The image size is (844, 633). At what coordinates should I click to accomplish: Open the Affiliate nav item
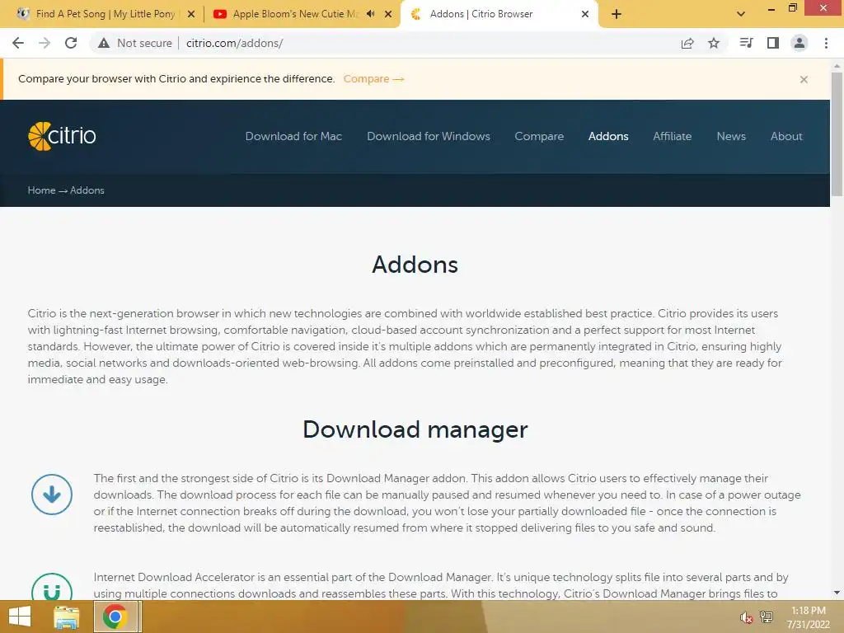coord(673,136)
